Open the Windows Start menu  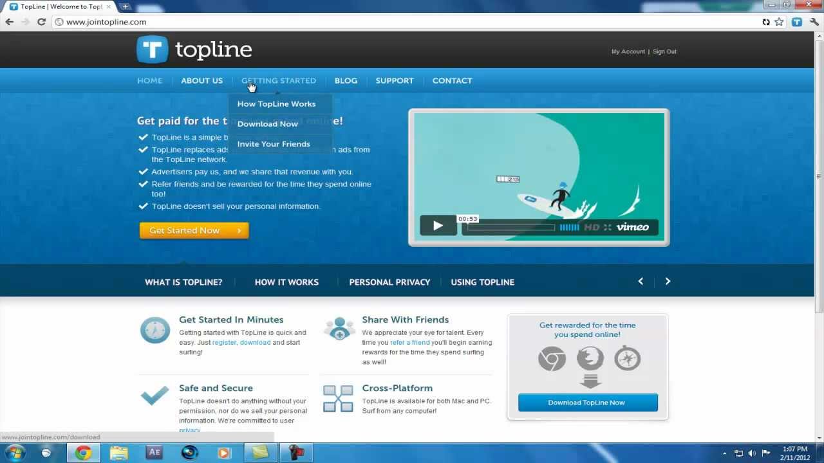[x=15, y=453]
